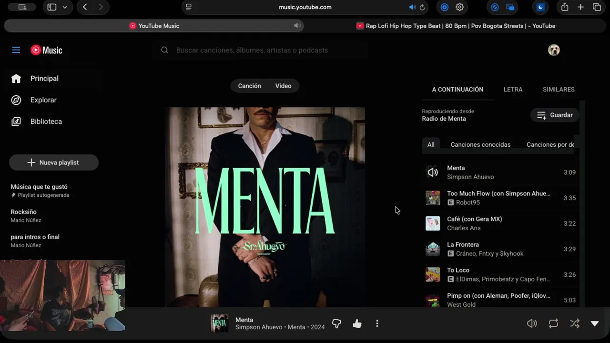Open Safari sidebar dropdown chevron
Screen dimensions: 610x343
tap(65, 7)
